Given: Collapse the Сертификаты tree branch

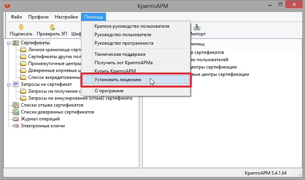Looking at the screenshot, I should (x=8, y=43).
